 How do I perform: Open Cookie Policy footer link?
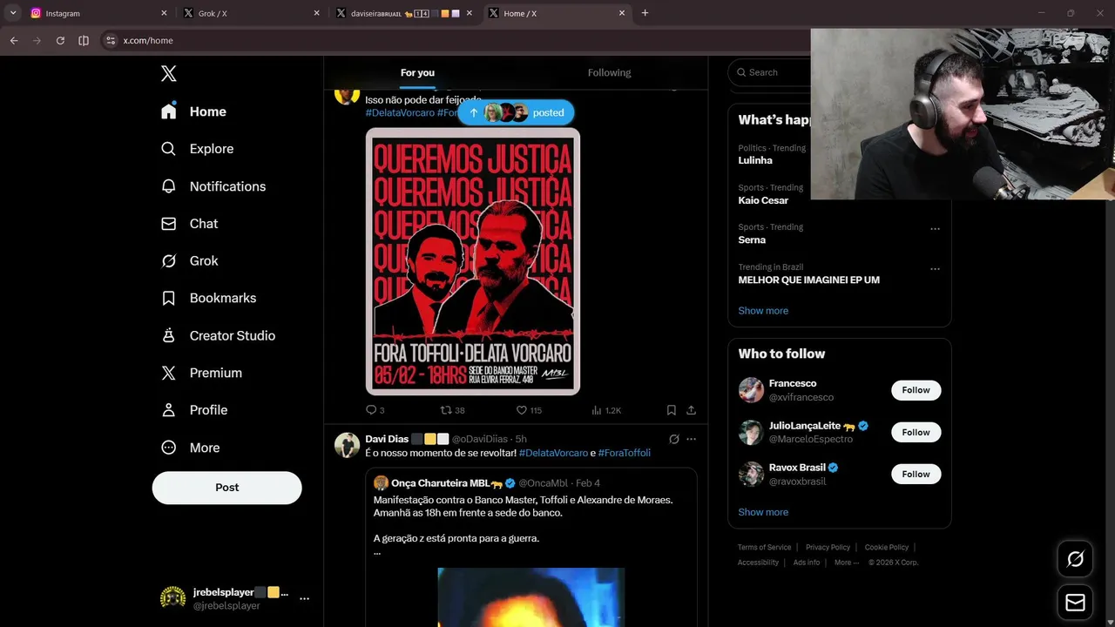click(887, 548)
